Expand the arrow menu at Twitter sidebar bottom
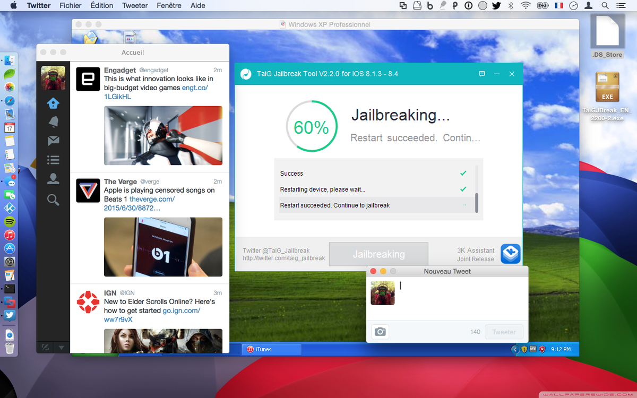The width and height of the screenshot is (637, 398). (x=61, y=348)
